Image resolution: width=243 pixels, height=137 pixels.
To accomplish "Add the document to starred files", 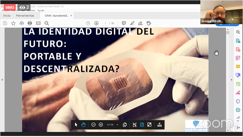I will coord(13,23).
